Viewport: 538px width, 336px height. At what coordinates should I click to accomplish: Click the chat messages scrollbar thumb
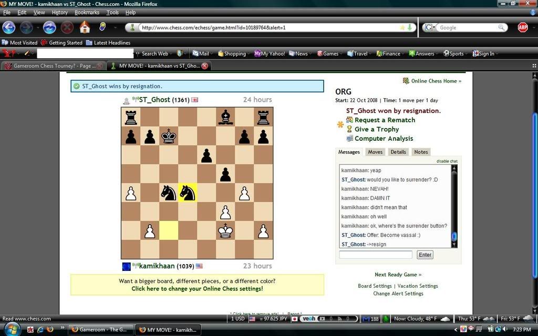454,236
